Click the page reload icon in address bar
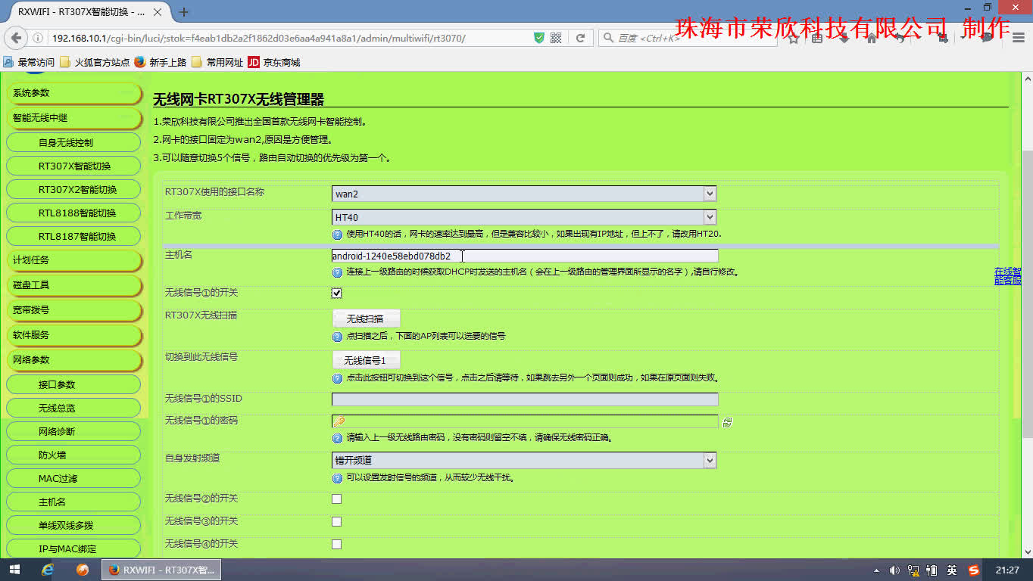Screen dimensions: 1033x581 [581, 37]
